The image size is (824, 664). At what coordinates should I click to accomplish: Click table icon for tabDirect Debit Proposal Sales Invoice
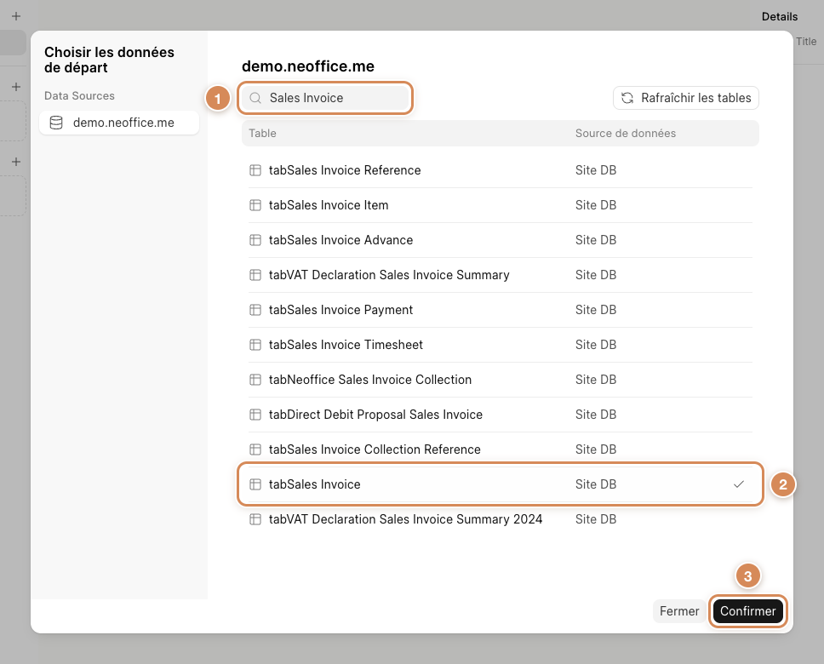255,415
